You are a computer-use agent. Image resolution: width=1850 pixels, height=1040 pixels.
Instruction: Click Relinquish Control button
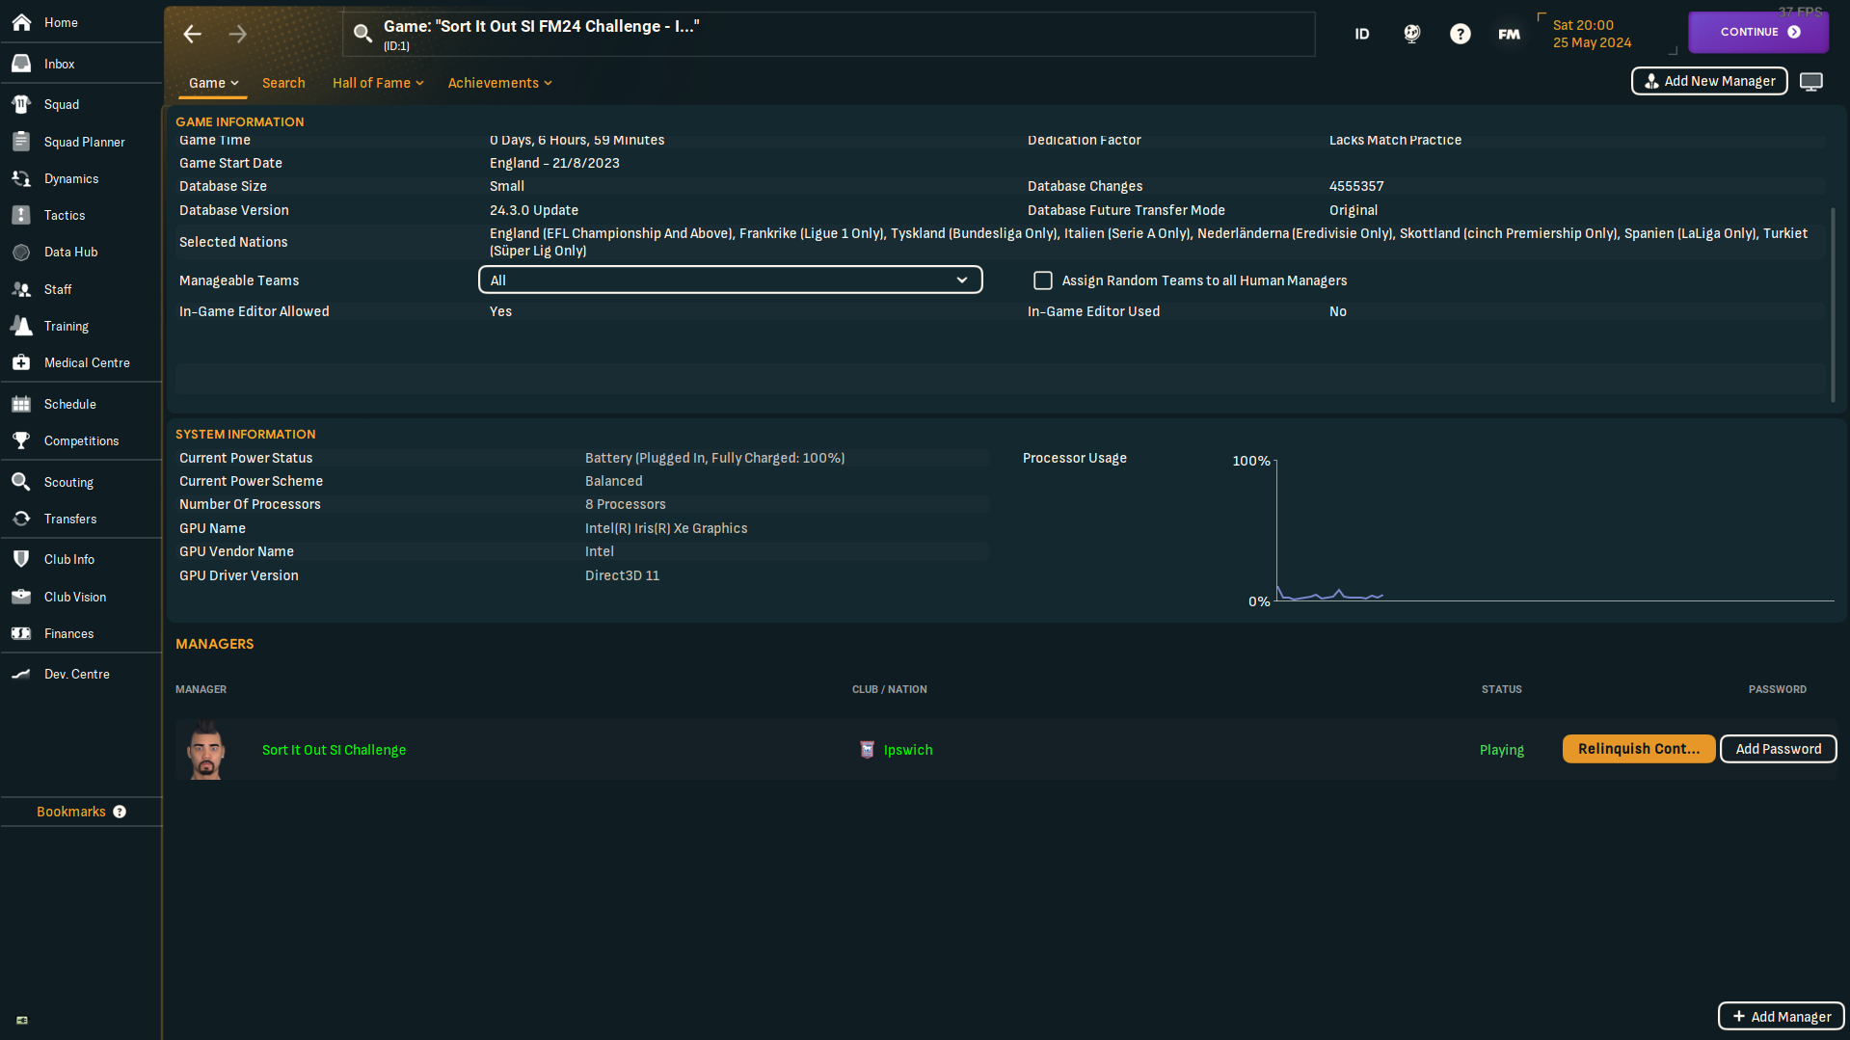click(1638, 749)
